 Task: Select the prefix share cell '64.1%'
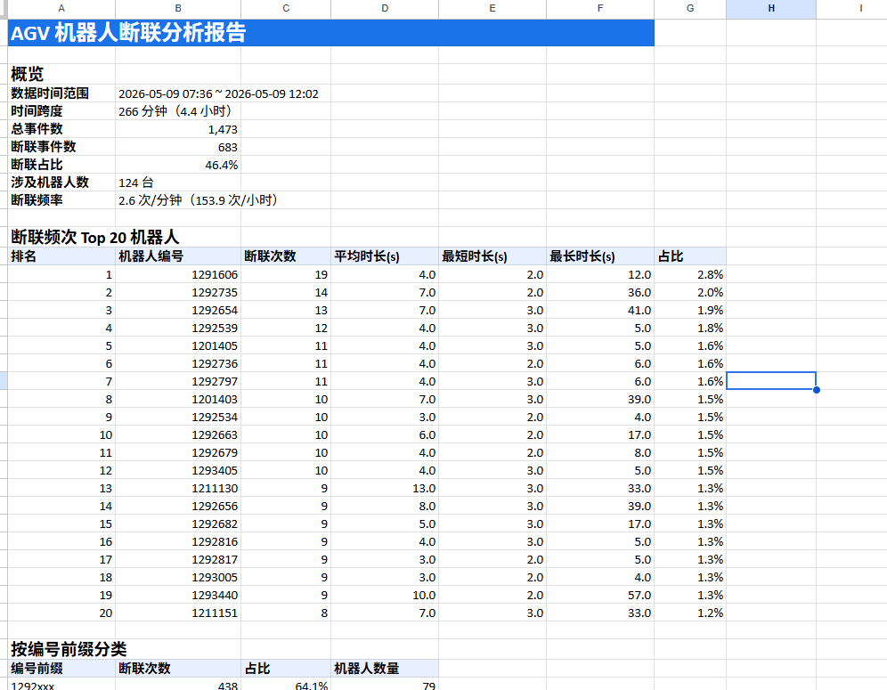[x=286, y=685]
